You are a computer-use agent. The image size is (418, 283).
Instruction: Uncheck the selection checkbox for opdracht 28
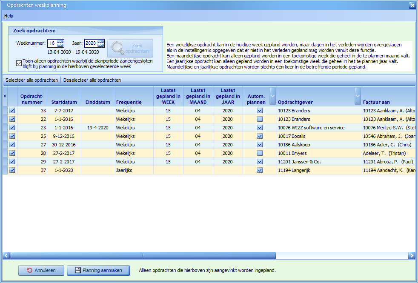click(x=12, y=153)
